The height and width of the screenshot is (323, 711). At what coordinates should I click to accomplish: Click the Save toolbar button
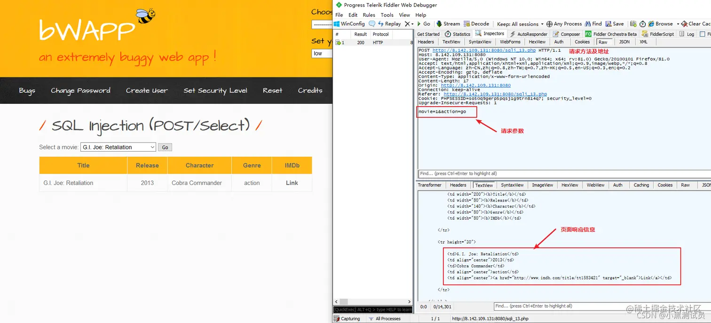(x=615, y=23)
